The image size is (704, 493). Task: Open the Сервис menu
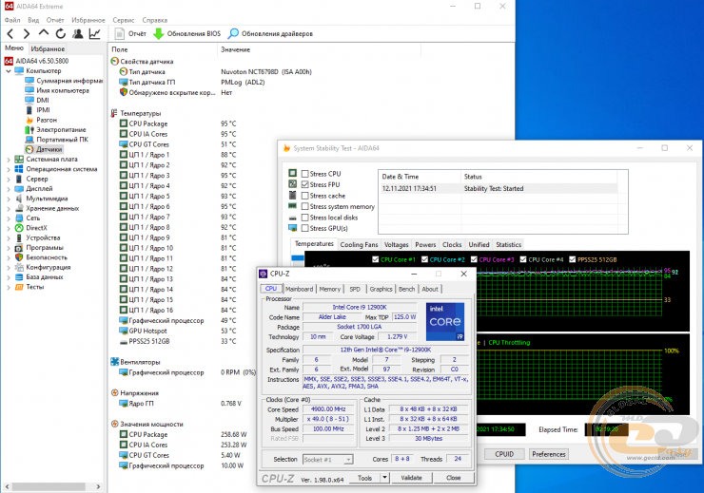pos(124,20)
